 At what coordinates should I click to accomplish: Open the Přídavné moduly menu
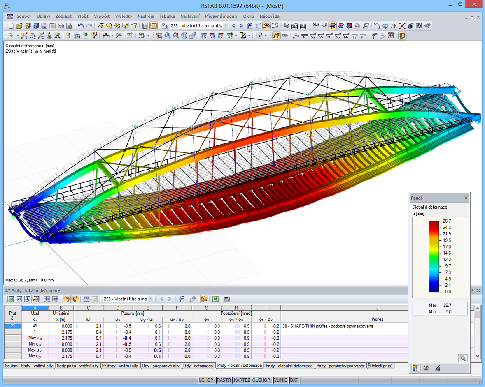[221, 16]
